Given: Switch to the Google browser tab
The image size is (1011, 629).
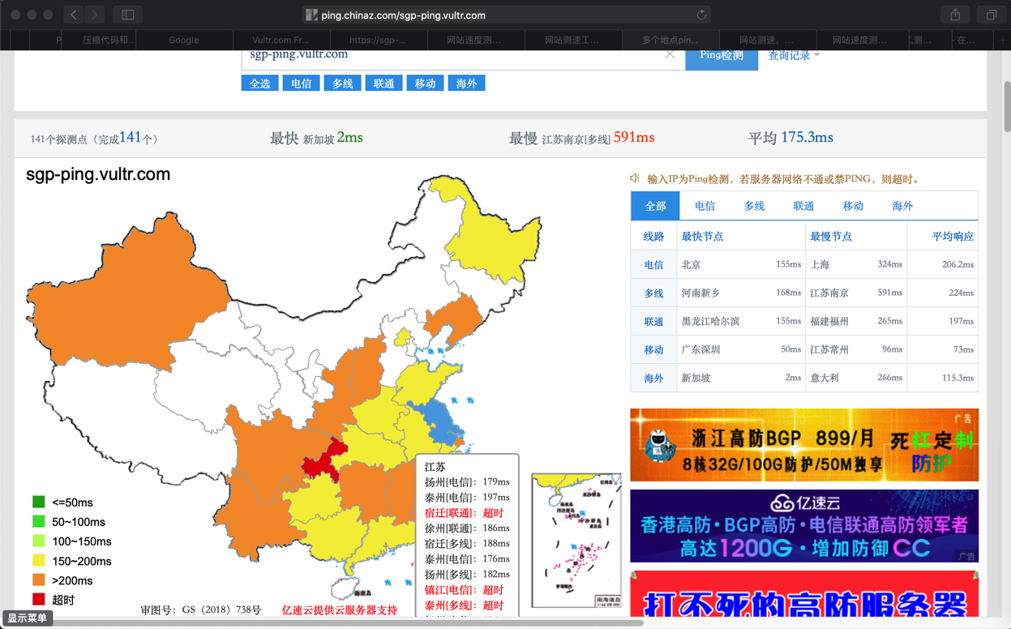Looking at the screenshot, I should (x=184, y=40).
